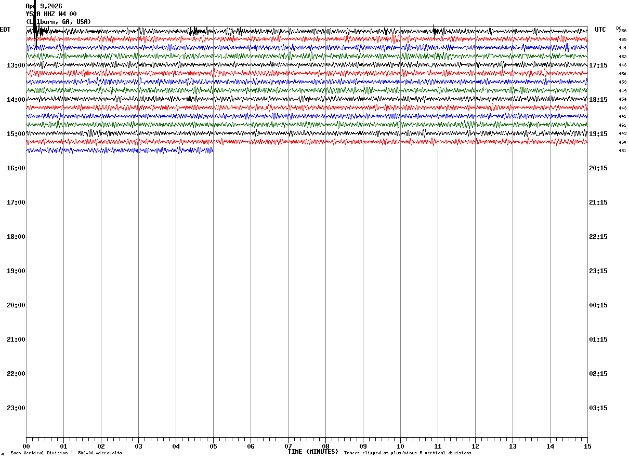This screenshot has width=629, height=460.
Task: Click the DC offset value 444
Action: point(622,48)
